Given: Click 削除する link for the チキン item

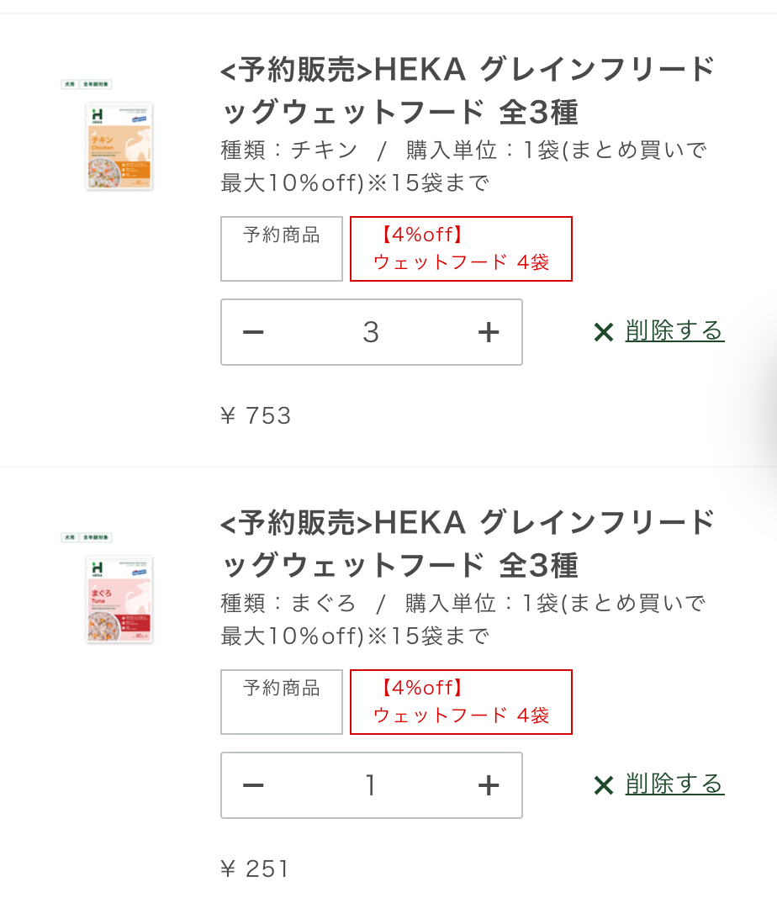Looking at the screenshot, I should coord(674,331).
